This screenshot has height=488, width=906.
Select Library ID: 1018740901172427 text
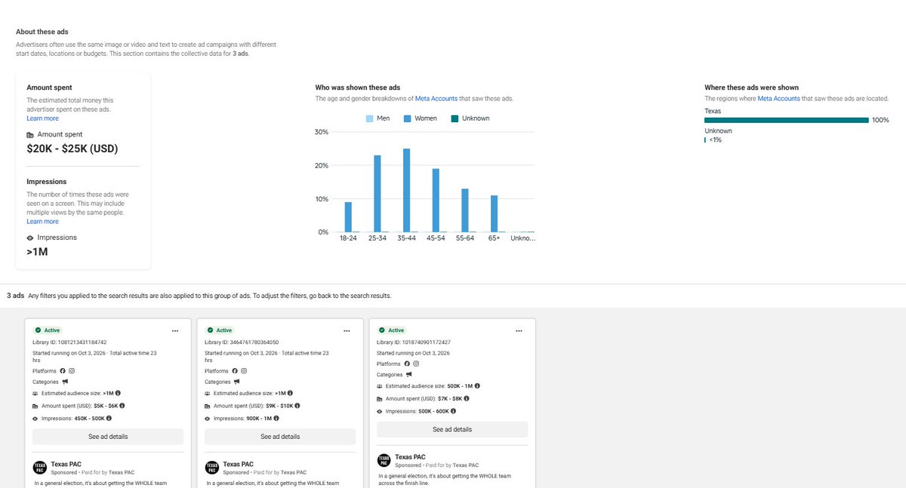coord(414,342)
